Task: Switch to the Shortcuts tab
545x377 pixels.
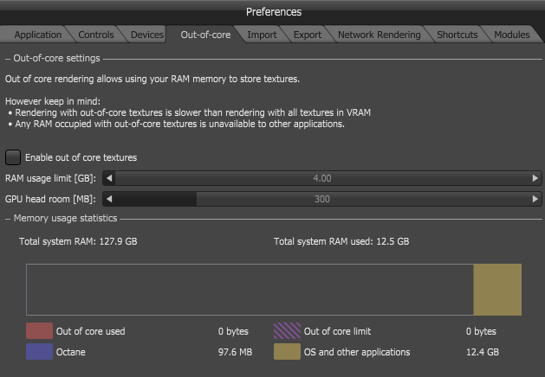Action: pos(457,35)
